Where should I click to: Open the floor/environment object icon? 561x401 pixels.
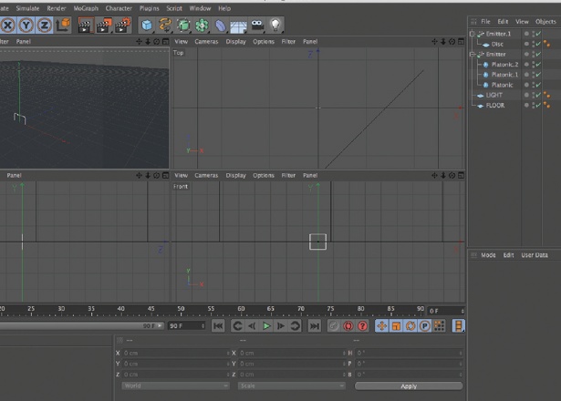point(238,25)
